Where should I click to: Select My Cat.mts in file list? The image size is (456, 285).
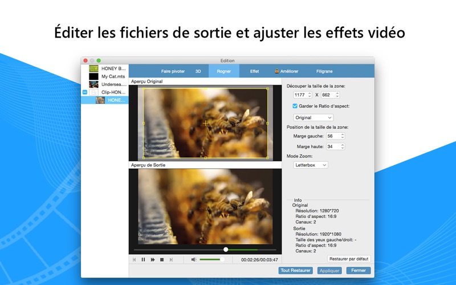click(105, 76)
